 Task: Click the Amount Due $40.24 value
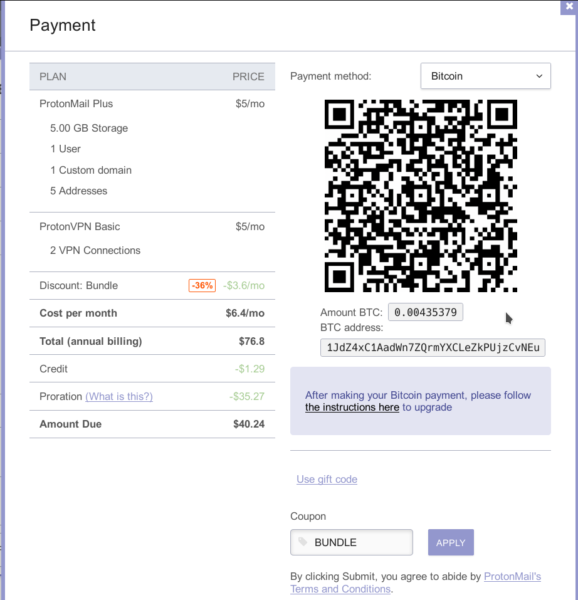(249, 424)
